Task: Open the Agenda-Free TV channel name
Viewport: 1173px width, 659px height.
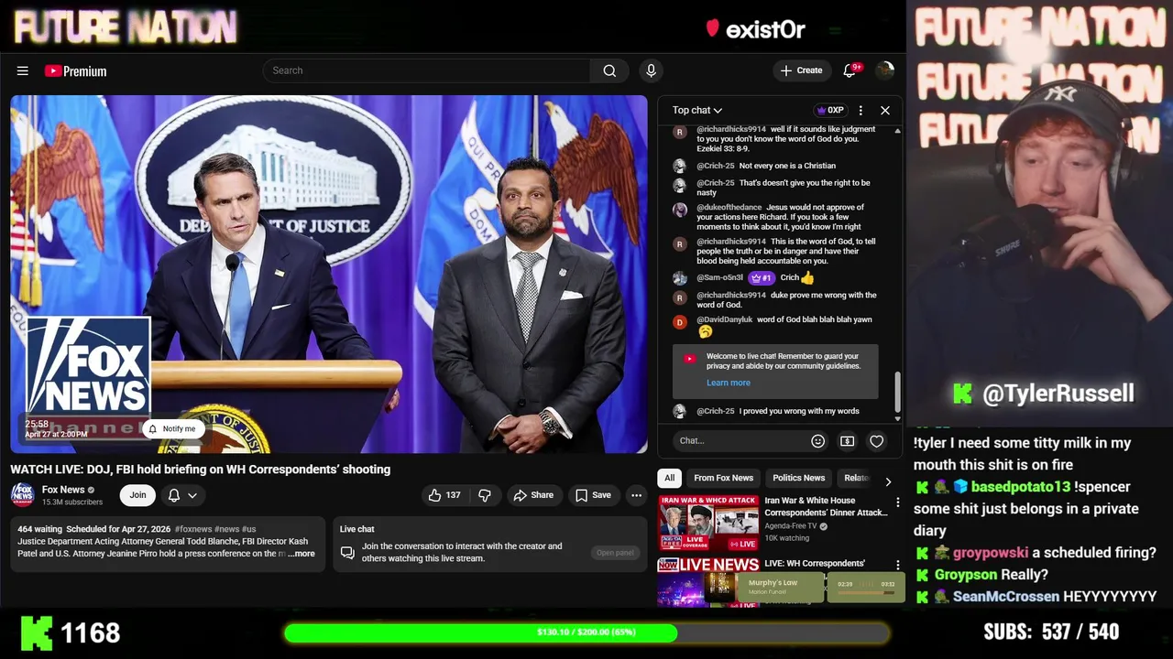Action: pos(792,526)
